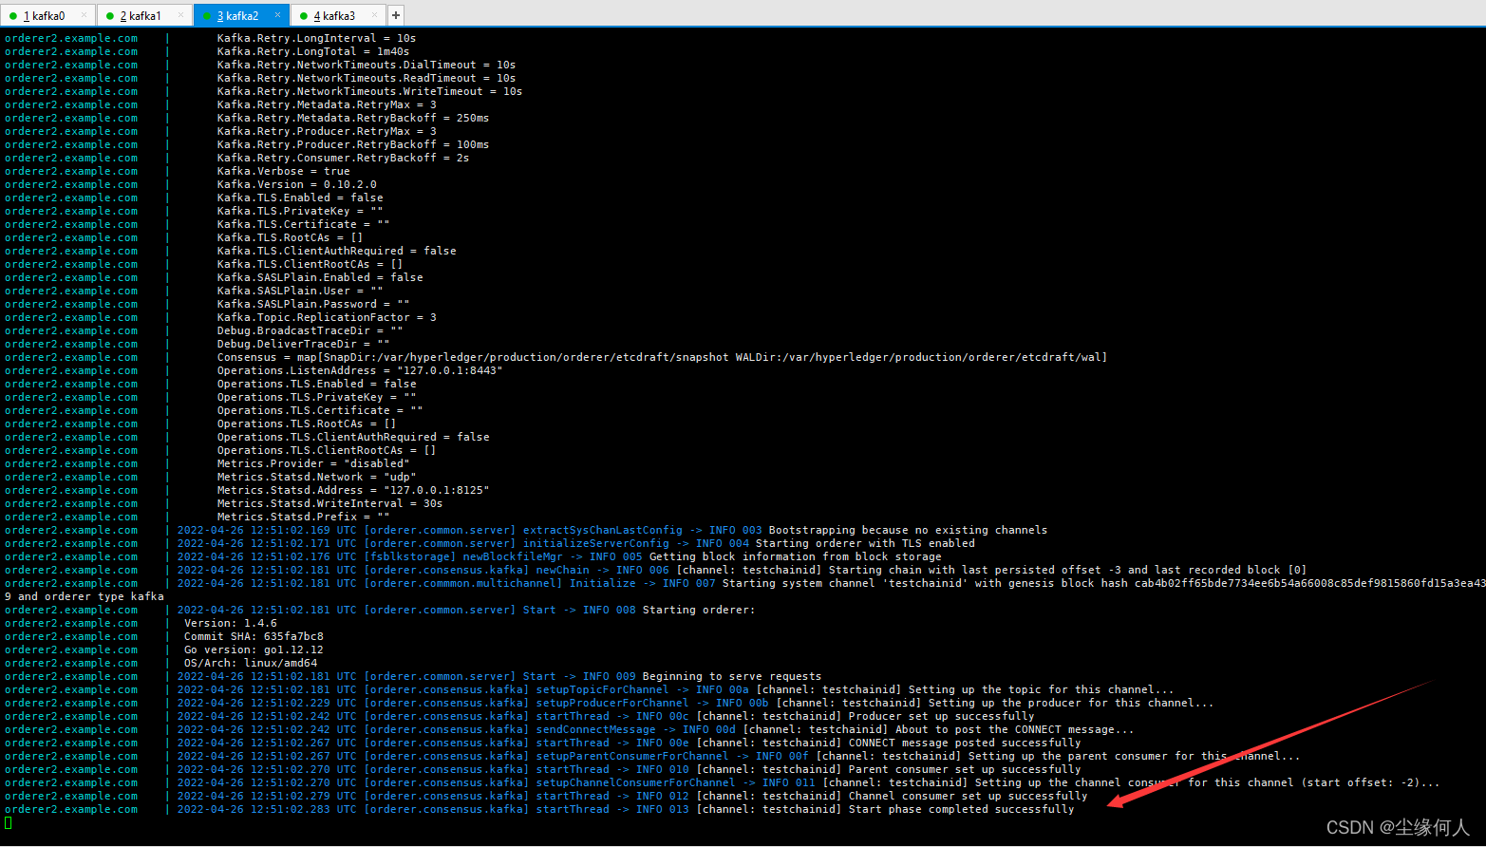This screenshot has height=847, width=1486.
Task: Click 'Getting block information from block storage' text
Action: tap(796, 556)
